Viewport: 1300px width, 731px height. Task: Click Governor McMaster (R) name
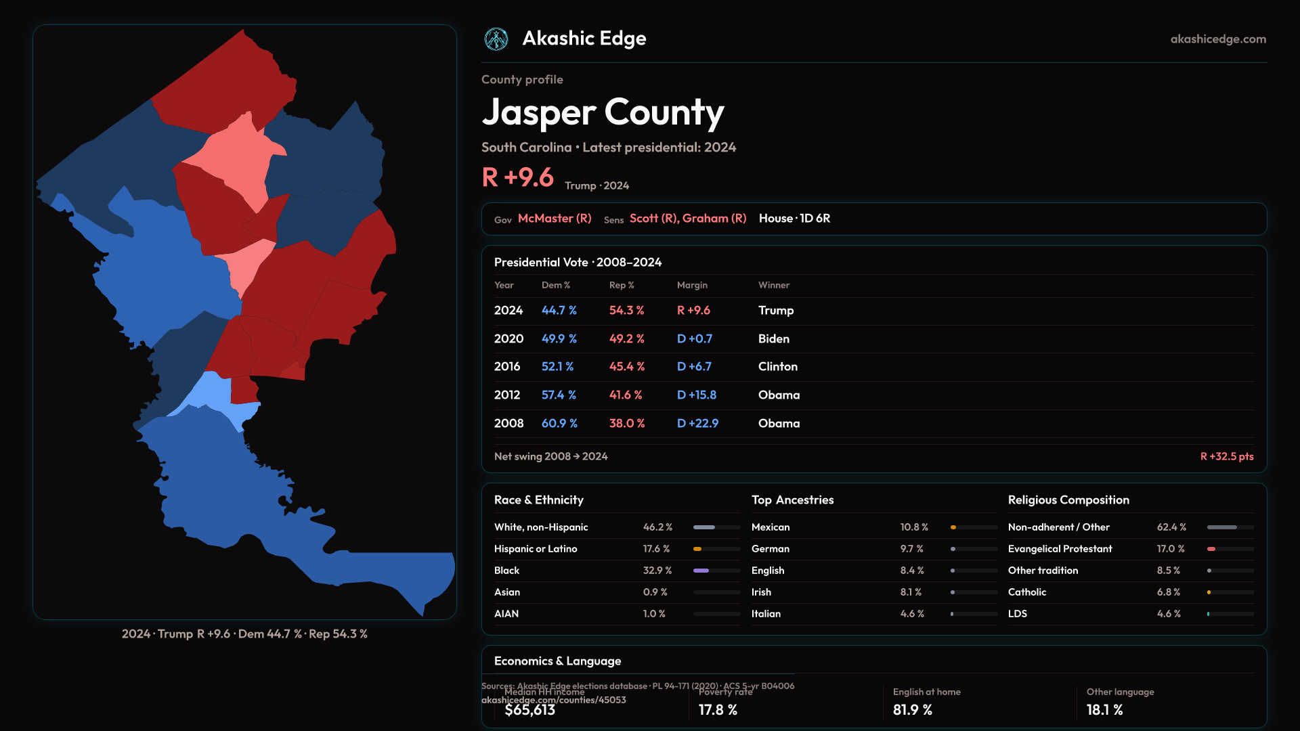[x=555, y=219]
